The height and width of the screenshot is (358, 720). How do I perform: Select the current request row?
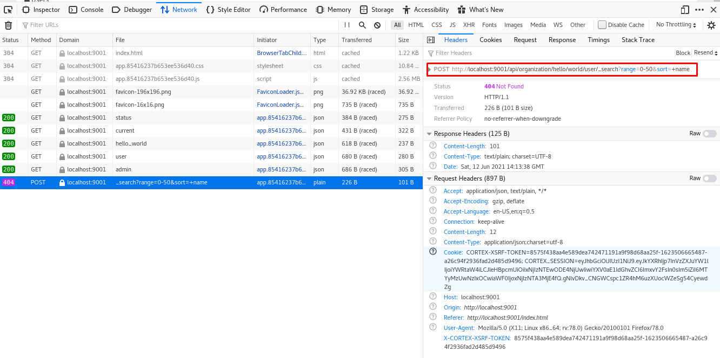coord(211,130)
